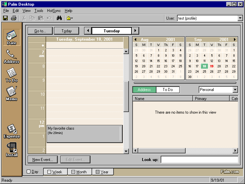Show the To Do list pane
Viewport: 245px width, 184px height.
click(x=168, y=90)
